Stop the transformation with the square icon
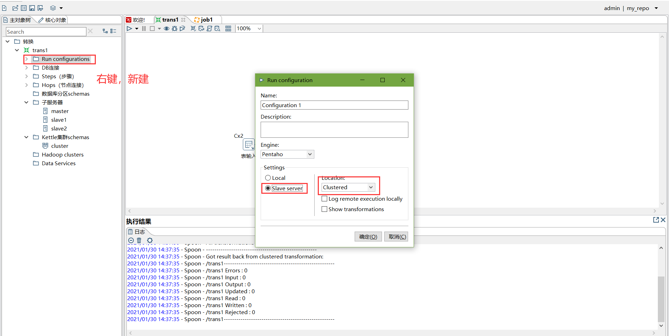 pyautogui.click(x=152, y=29)
